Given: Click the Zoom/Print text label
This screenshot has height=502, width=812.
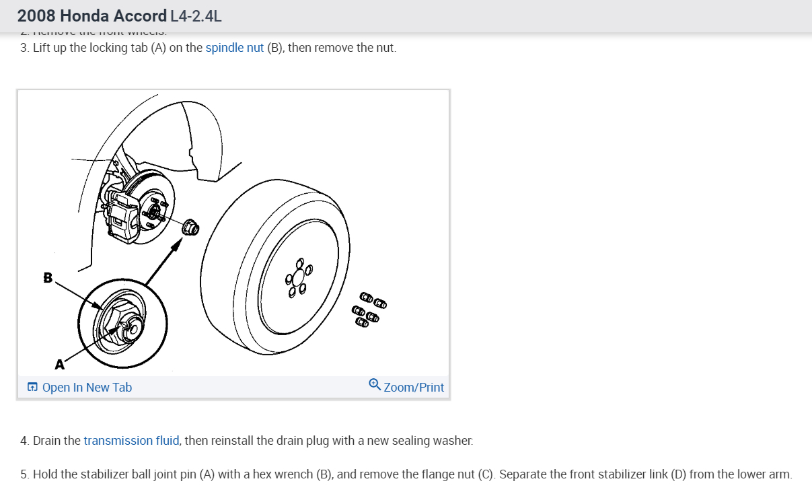Looking at the screenshot, I should [x=414, y=388].
